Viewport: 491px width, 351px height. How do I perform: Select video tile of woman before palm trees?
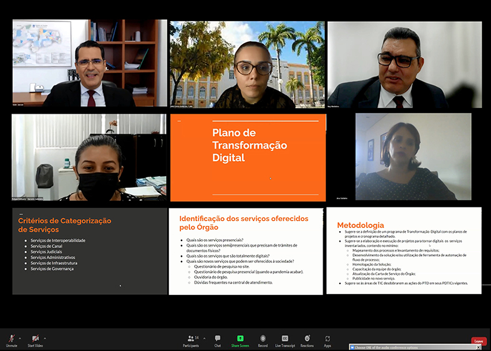point(248,64)
